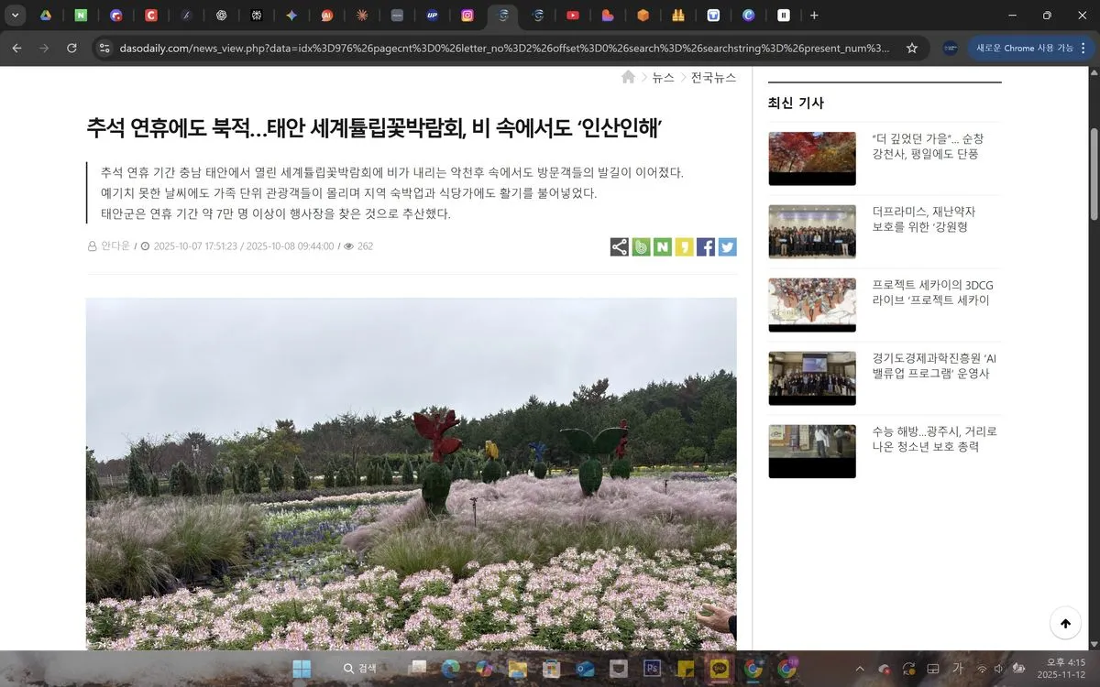This screenshot has width=1100, height=687.
Task: Switch to the Instagram tab
Action: 467,15
